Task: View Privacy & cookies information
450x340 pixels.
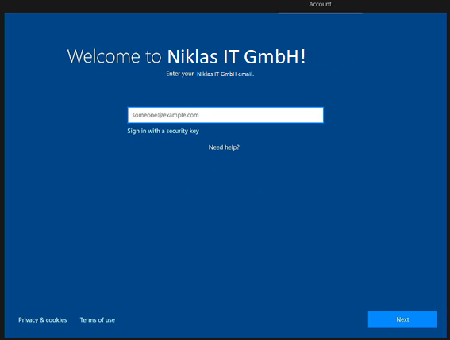Action: click(43, 320)
